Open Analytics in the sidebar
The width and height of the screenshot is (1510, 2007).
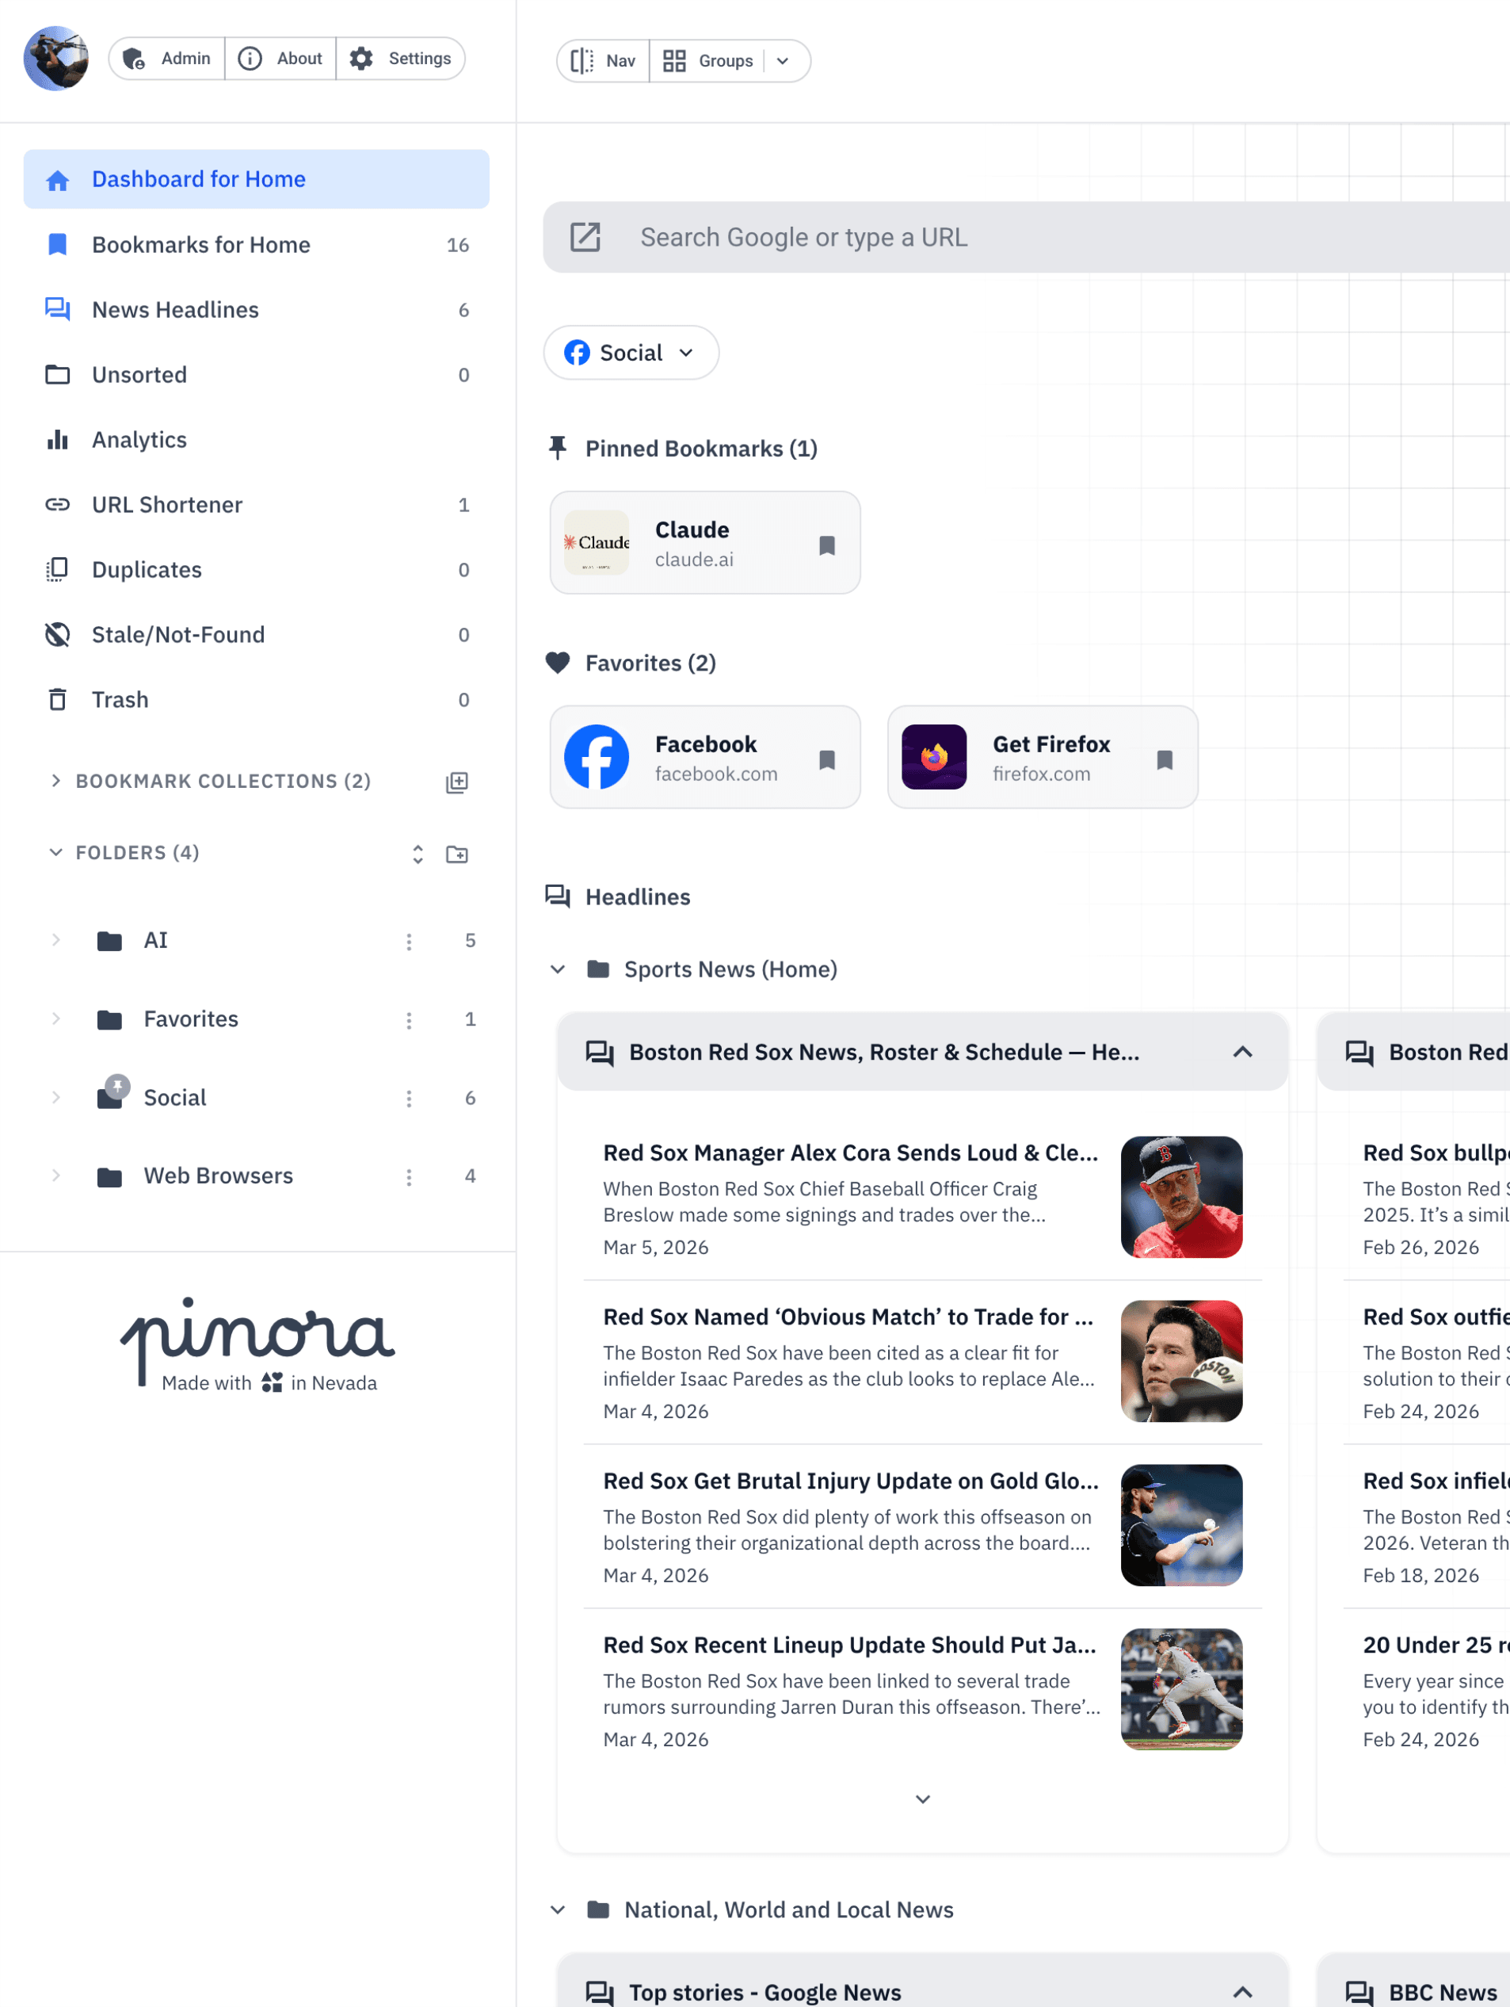pos(139,440)
